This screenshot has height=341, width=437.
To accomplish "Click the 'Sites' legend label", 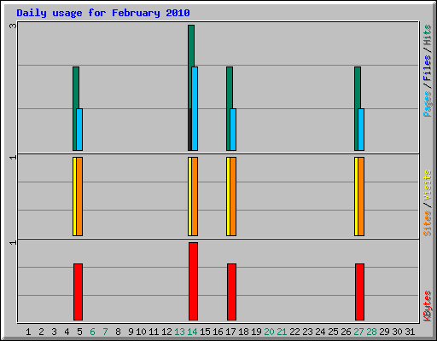I will click(x=427, y=223).
